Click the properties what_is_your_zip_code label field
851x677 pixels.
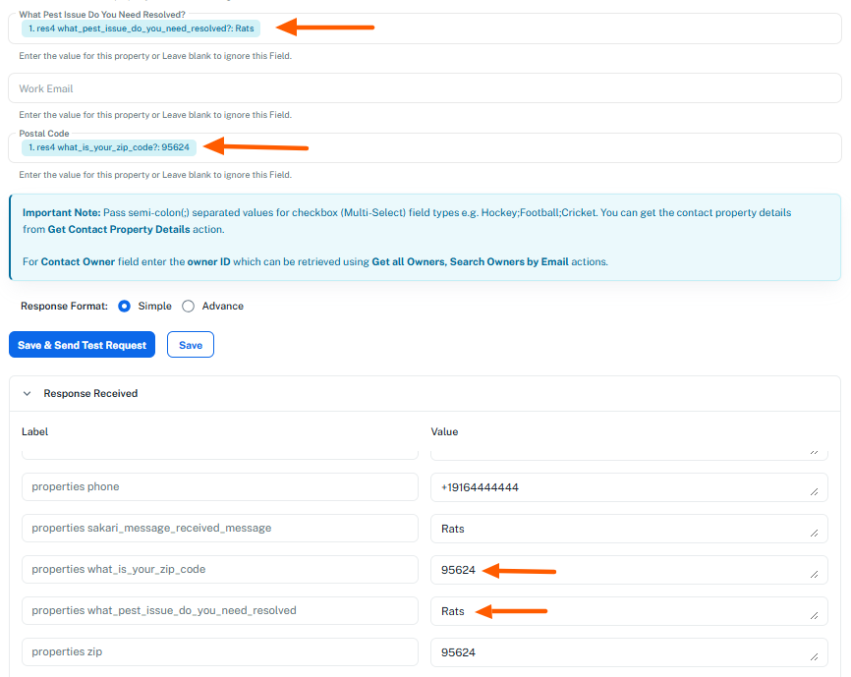(220, 570)
